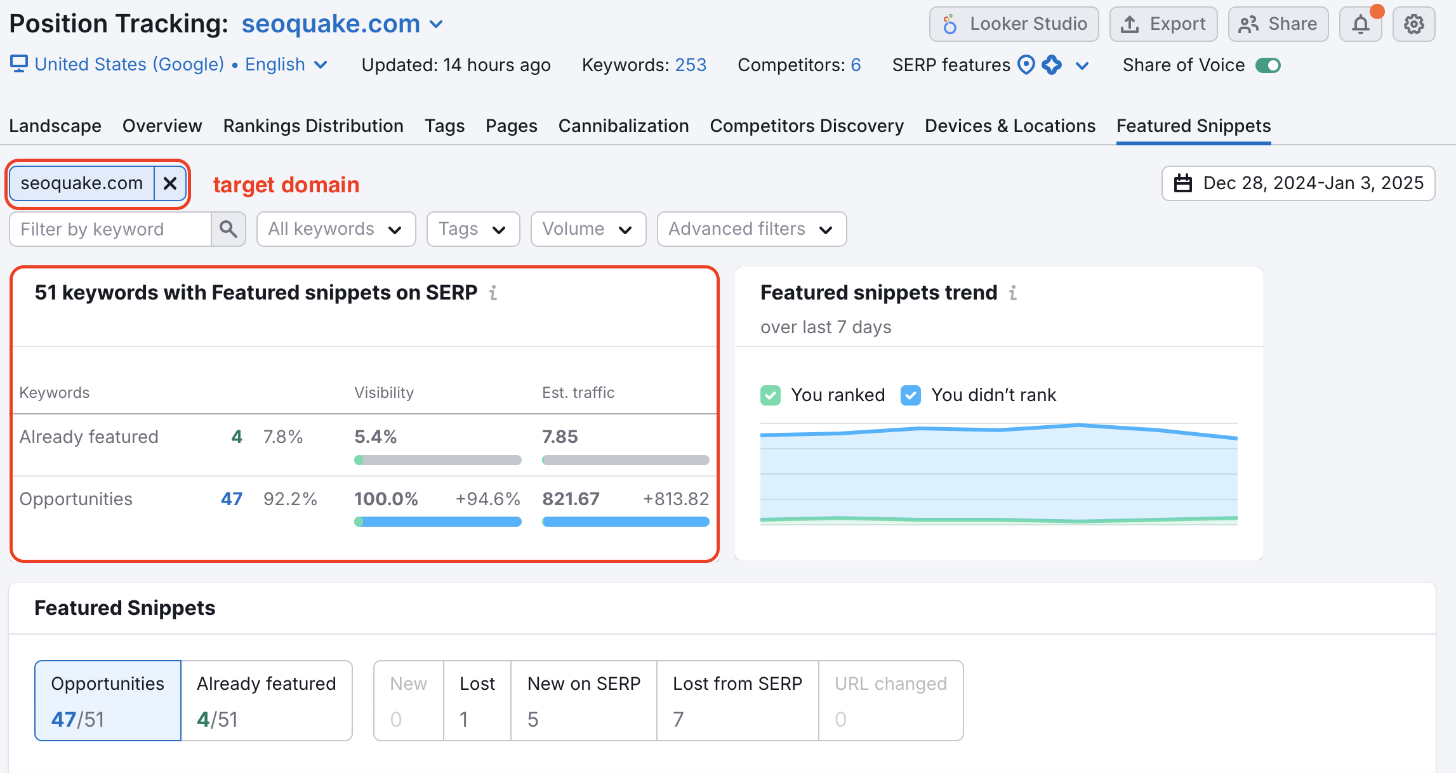Click the Looker Studio icon
Screen dimensions: 1456x773
pyautogui.click(x=950, y=23)
